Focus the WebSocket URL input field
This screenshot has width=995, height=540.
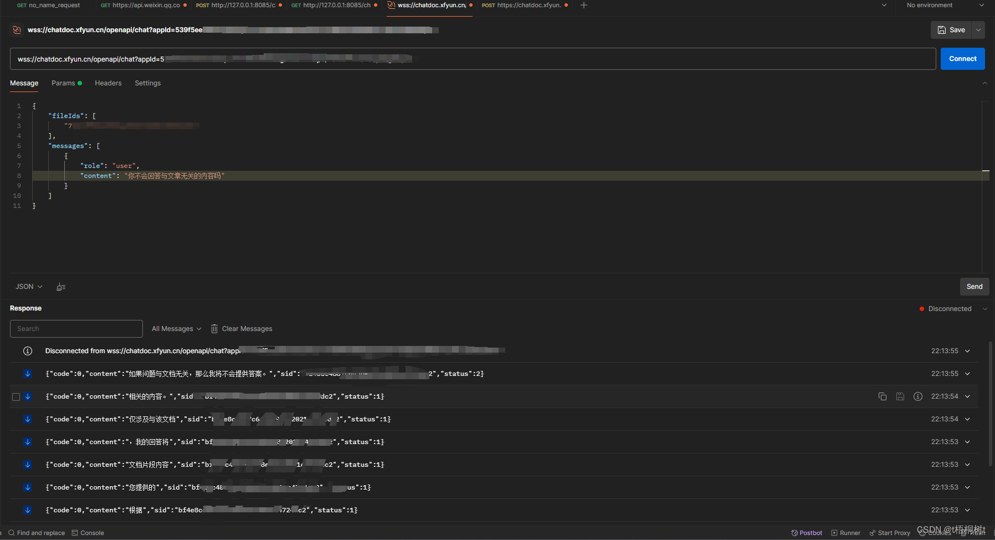pos(473,59)
